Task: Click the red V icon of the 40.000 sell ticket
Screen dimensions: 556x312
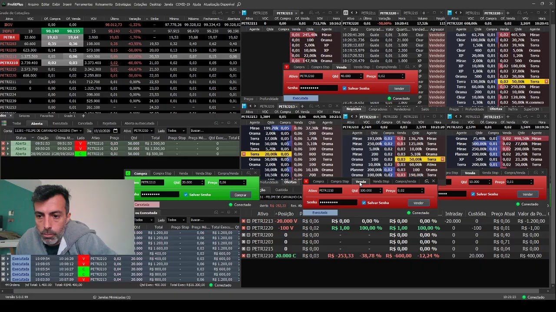Action: pyautogui.click(x=287, y=67)
